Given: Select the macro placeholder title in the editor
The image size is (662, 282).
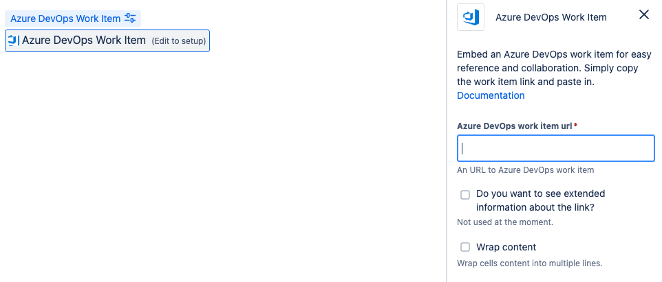Looking at the screenshot, I should tap(84, 40).
